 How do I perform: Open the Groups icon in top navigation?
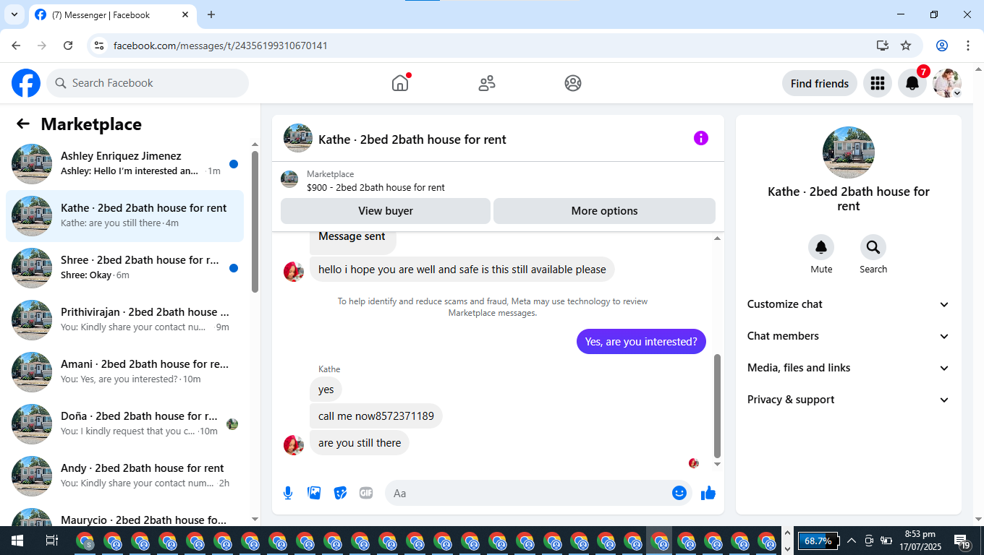pos(573,83)
